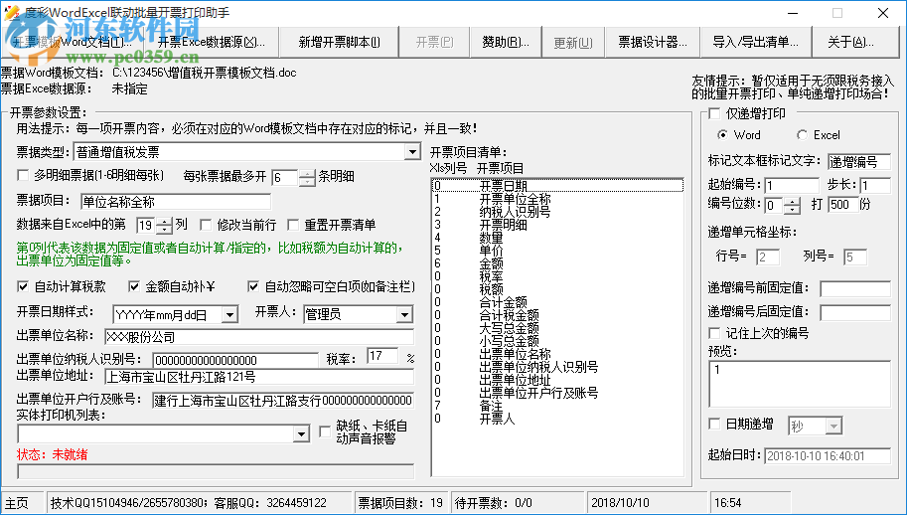This screenshot has width=907, height=515.
Task: Click the 打 500 份 copies field
Action: (842, 205)
